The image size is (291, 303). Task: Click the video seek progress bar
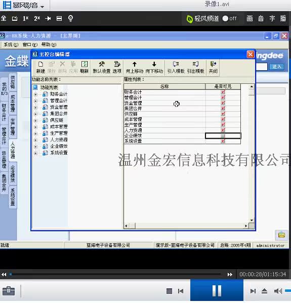(116, 274)
